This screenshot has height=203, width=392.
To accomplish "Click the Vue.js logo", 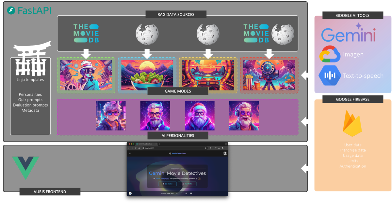I will [x=25, y=168].
